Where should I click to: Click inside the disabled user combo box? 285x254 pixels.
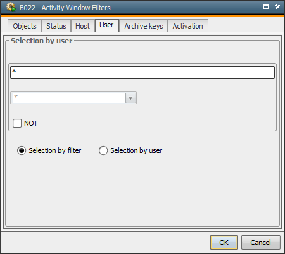(68, 98)
